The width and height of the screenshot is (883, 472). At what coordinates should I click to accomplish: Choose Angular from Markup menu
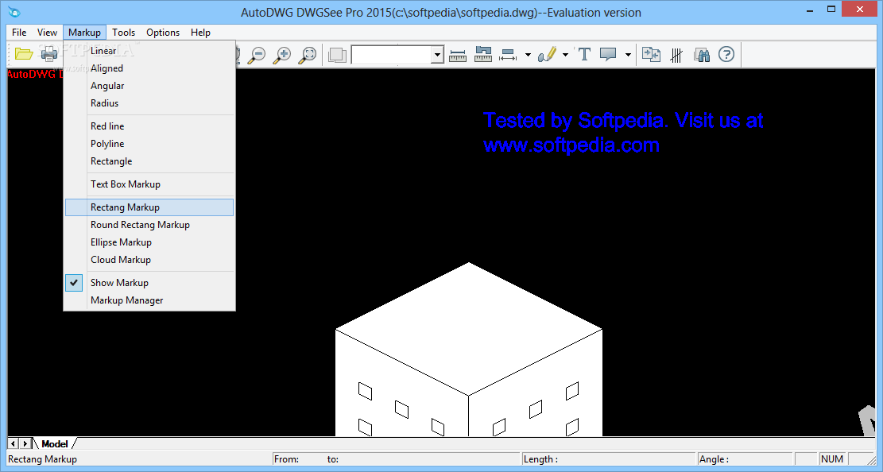coord(149,86)
